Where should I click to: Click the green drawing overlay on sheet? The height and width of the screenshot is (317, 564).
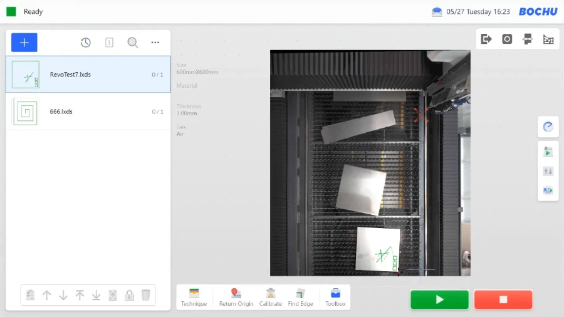(386, 257)
